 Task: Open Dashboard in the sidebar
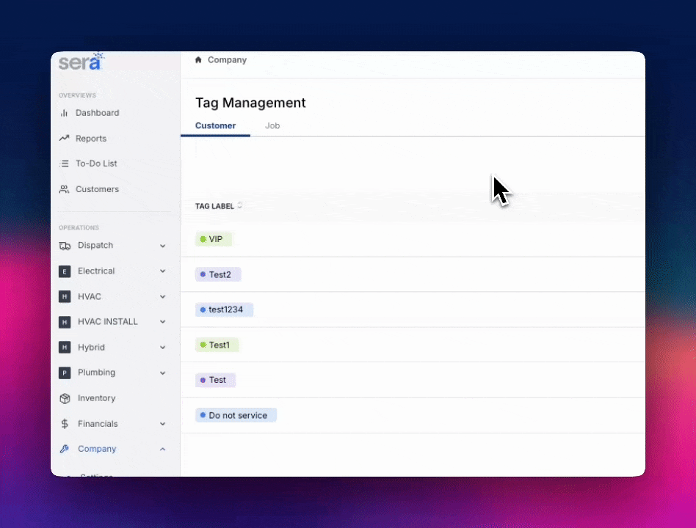[97, 113]
